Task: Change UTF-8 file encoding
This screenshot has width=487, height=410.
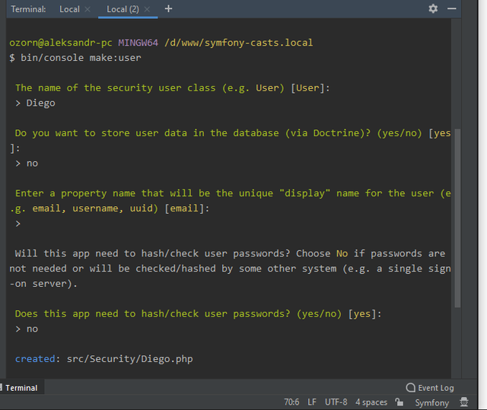Action: coord(336,402)
